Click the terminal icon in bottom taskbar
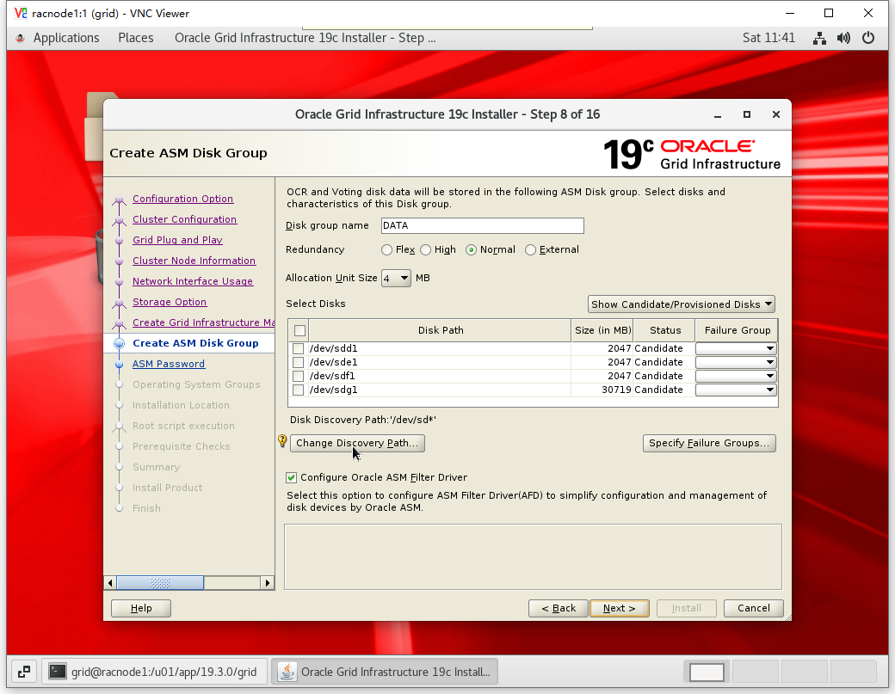The width and height of the screenshot is (895, 694). click(58, 672)
